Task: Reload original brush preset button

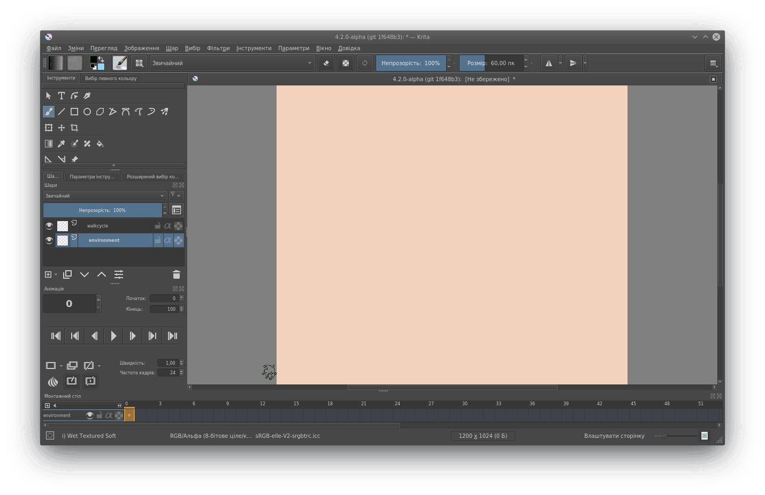Action: click(365, 63)
